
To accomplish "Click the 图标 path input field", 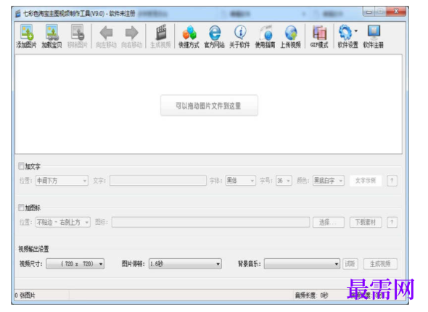I will coord(210,223).
